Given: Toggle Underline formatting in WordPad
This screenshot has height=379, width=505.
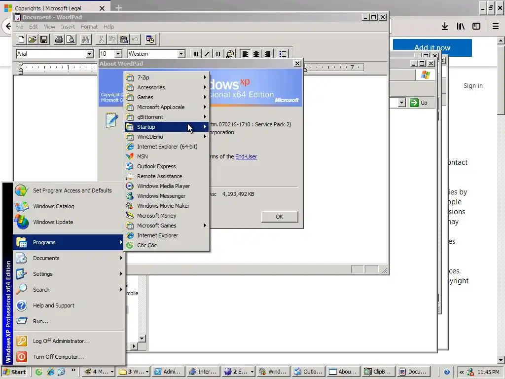Looking at the screenshot, I should [x=218, y=54].
